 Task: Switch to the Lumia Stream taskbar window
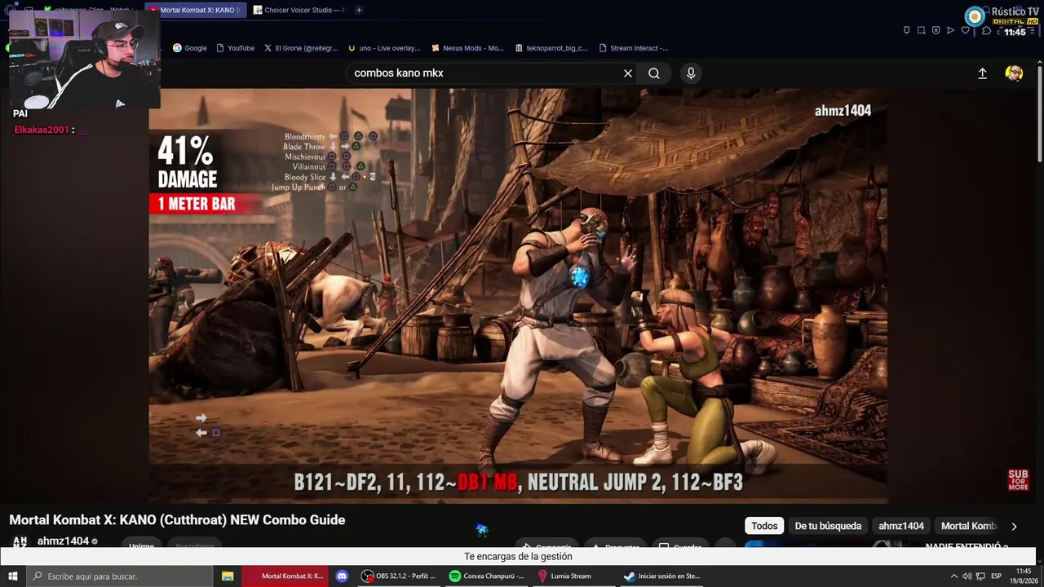(574, 576)
